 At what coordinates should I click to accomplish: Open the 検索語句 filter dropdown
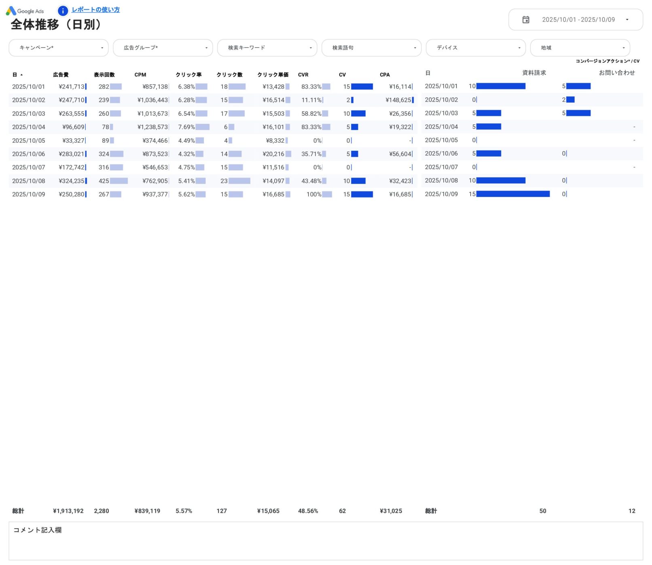tap(415, 48)
